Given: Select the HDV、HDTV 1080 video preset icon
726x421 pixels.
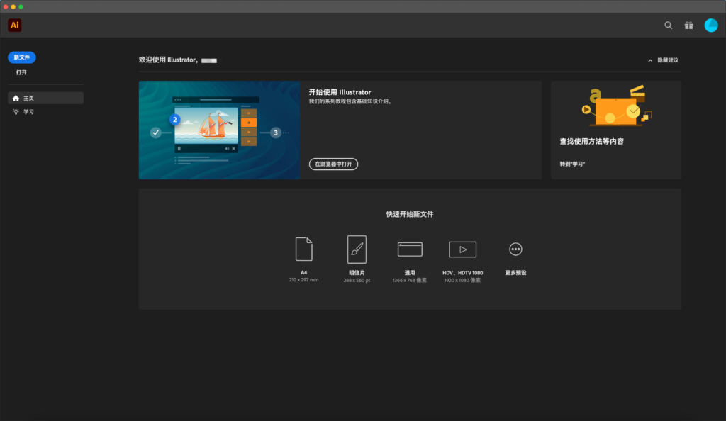Looking at the screenshot, I should coord(462,249).
